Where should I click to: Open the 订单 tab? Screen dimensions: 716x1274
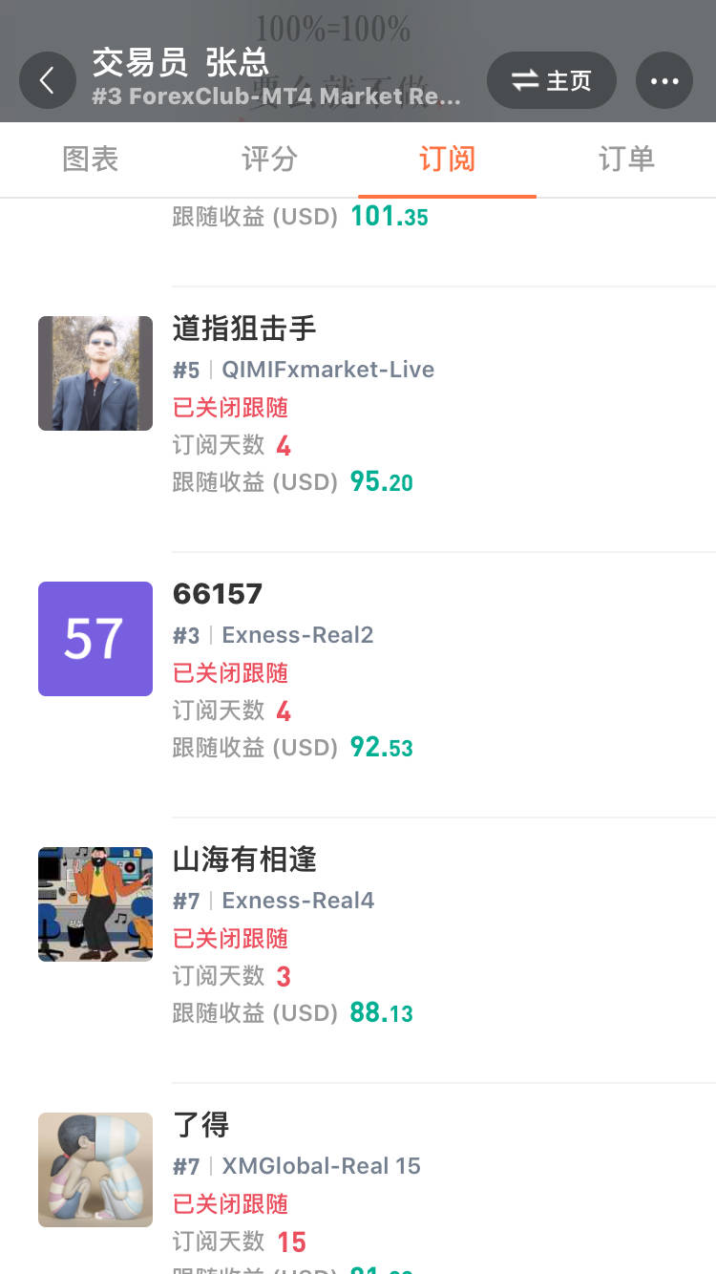(x=626, y=159)
